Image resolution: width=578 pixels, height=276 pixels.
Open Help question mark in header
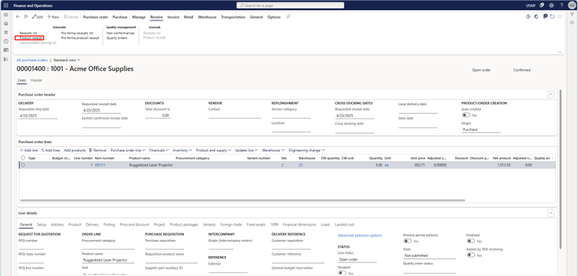point(561,6)
